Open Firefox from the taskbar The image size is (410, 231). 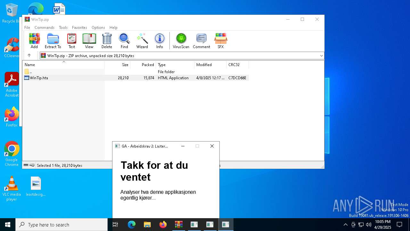tap(163, 225)
